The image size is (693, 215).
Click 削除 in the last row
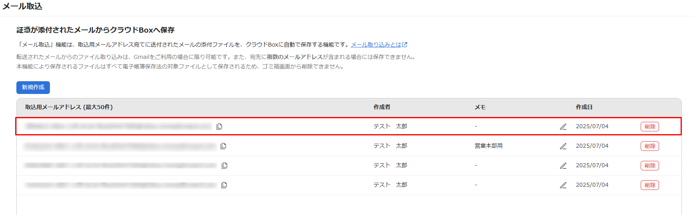point(650,185)
